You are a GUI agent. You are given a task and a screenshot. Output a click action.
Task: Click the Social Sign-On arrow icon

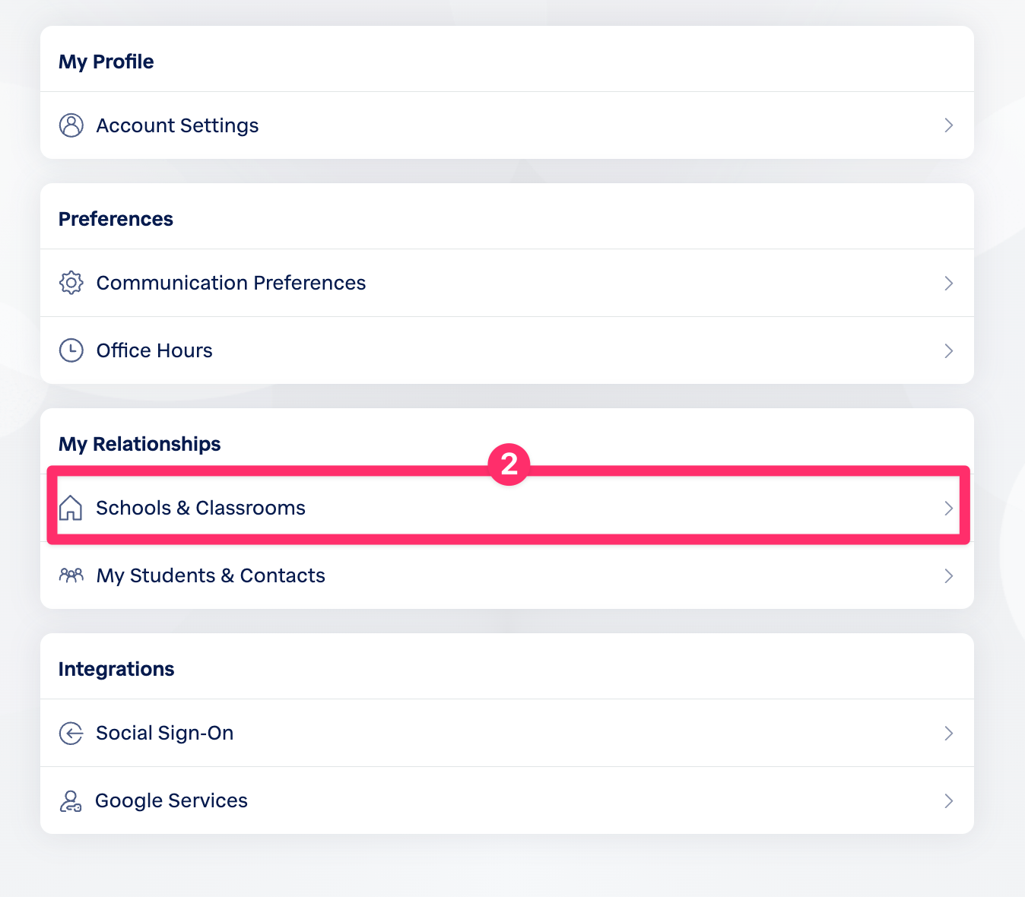(x=71, y=733)
